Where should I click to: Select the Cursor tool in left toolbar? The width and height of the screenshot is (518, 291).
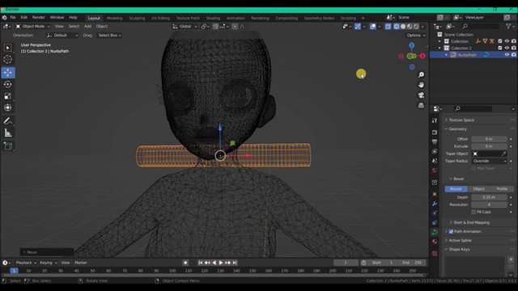pos(8,60)
